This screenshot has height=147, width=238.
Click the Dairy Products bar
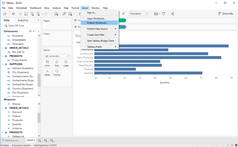click(x=158, y=58)
